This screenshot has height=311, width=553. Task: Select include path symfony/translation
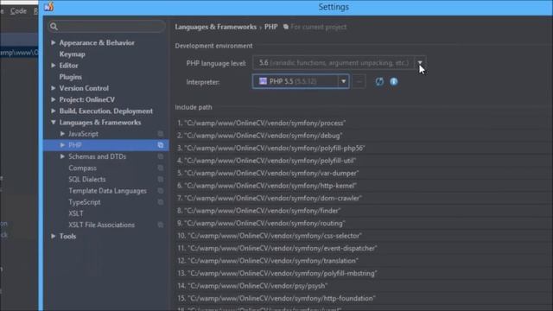click(268, 261)
